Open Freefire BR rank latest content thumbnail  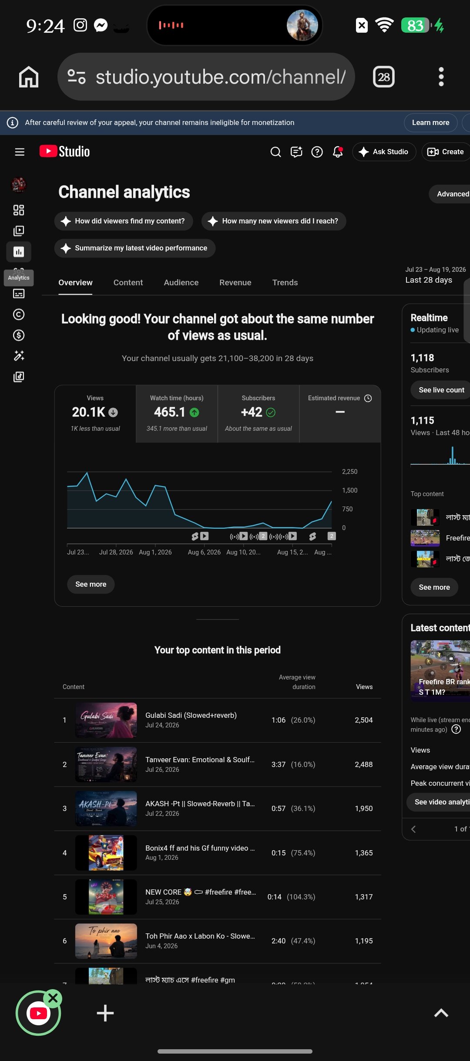[440, 671]
